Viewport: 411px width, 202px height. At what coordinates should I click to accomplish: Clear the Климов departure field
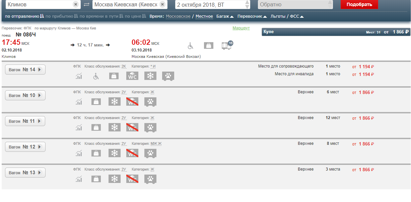pyautogui.click(x=76, y=5)
